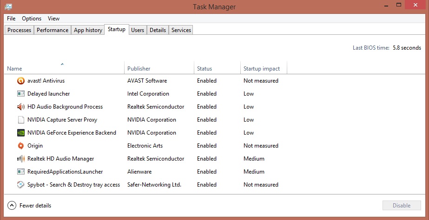The height and width of the screenshot is (220, 429).
Task: Click the Task Manager title bar icon
Action: coord(8,6)
